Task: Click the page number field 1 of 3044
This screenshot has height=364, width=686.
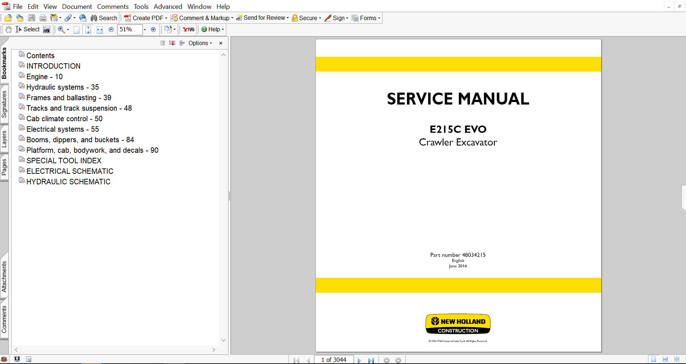Action: (334, 360)
